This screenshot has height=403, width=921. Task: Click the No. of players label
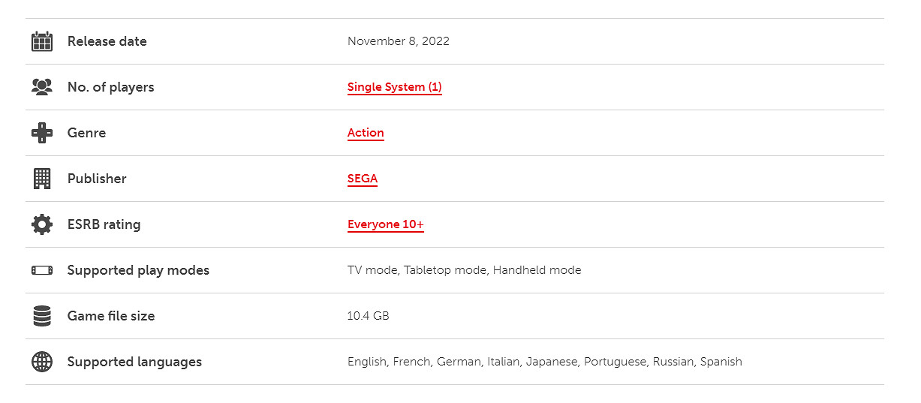click(110, 87)
